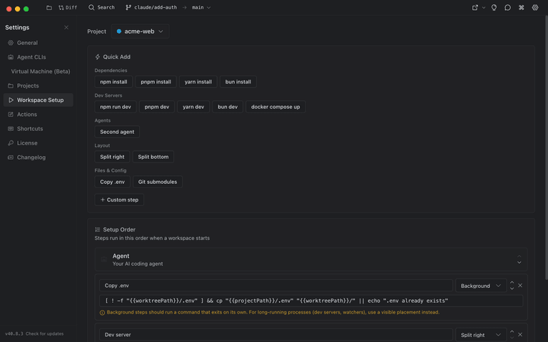
Task: Open the chat bubble icon
Action: 507,8
